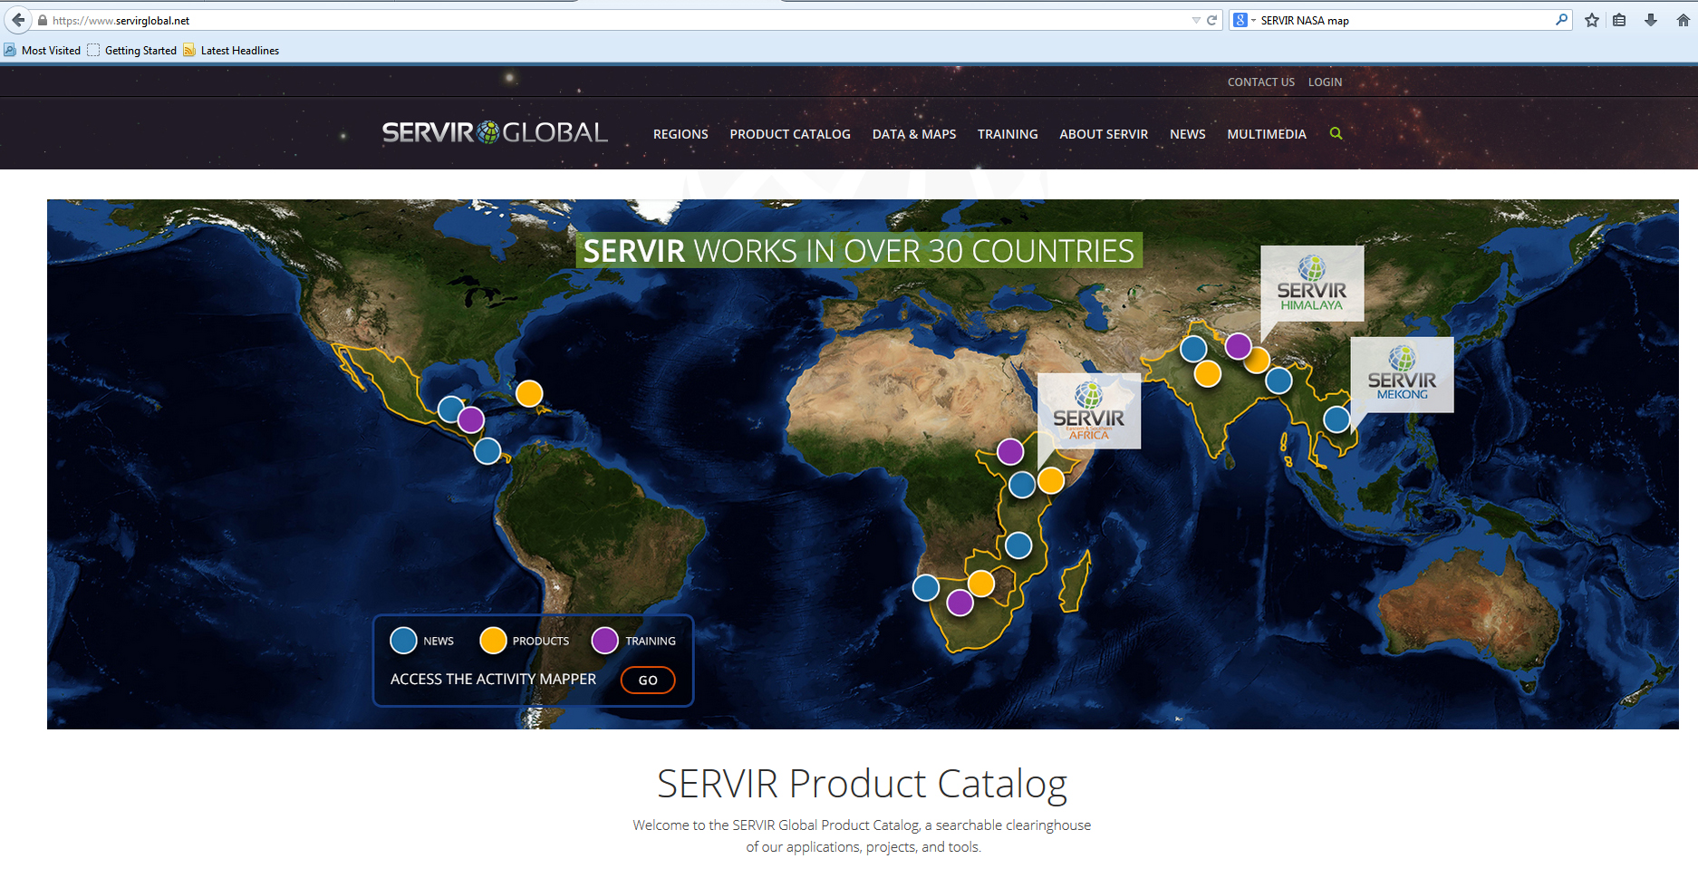Click the CONTACT US link

pyautogui.click(x=1260, y=82)
